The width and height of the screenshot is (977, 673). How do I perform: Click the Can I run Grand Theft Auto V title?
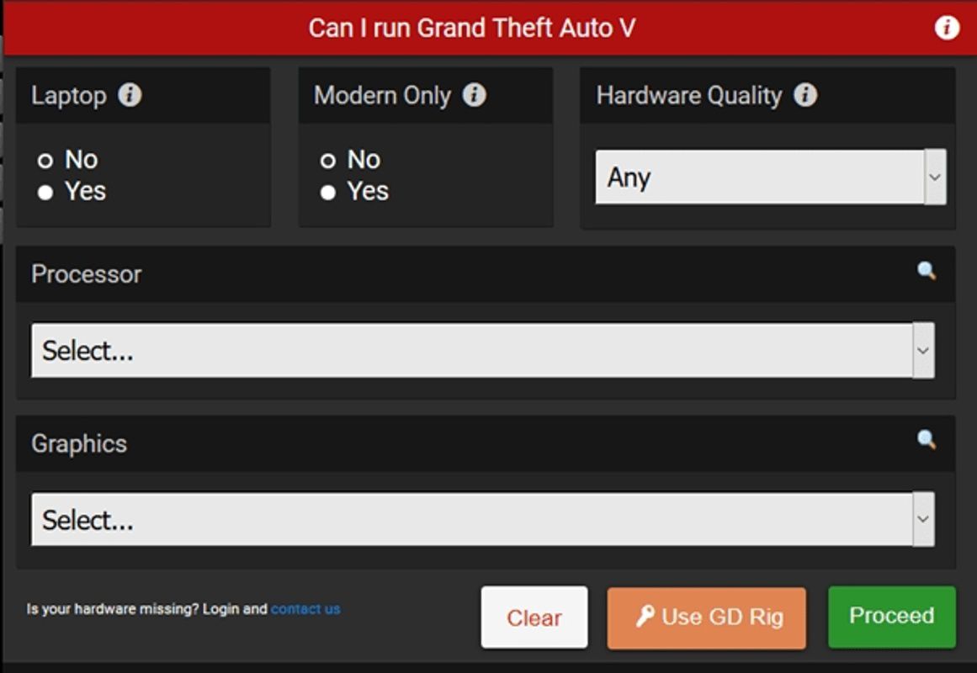click(472, 28)
